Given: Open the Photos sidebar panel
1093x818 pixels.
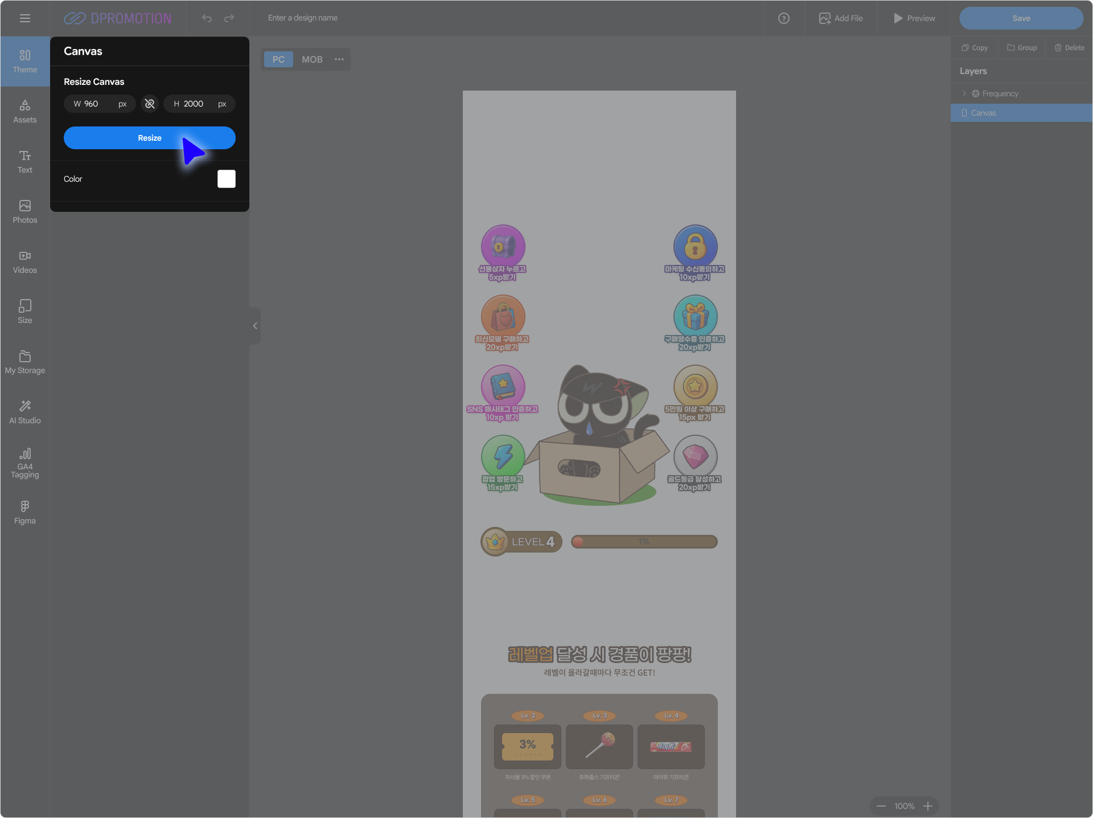Looking at the screenshot, I should [x=25, y=212].
